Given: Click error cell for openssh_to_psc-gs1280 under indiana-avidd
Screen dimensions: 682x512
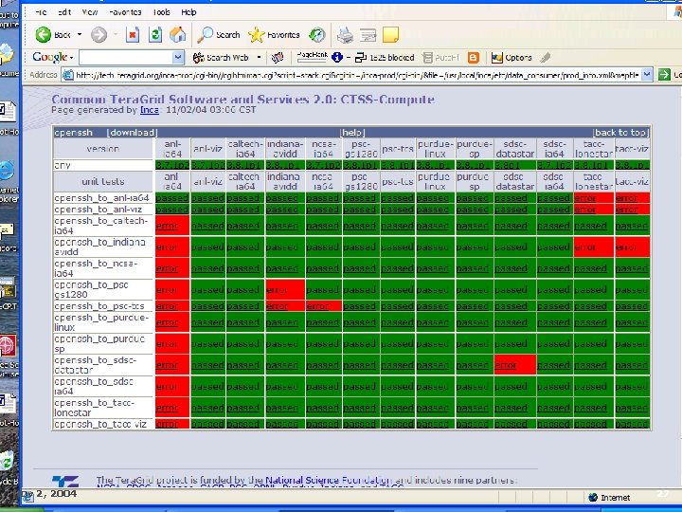Looking at the screenshot, I should click(x=285, y=289).
